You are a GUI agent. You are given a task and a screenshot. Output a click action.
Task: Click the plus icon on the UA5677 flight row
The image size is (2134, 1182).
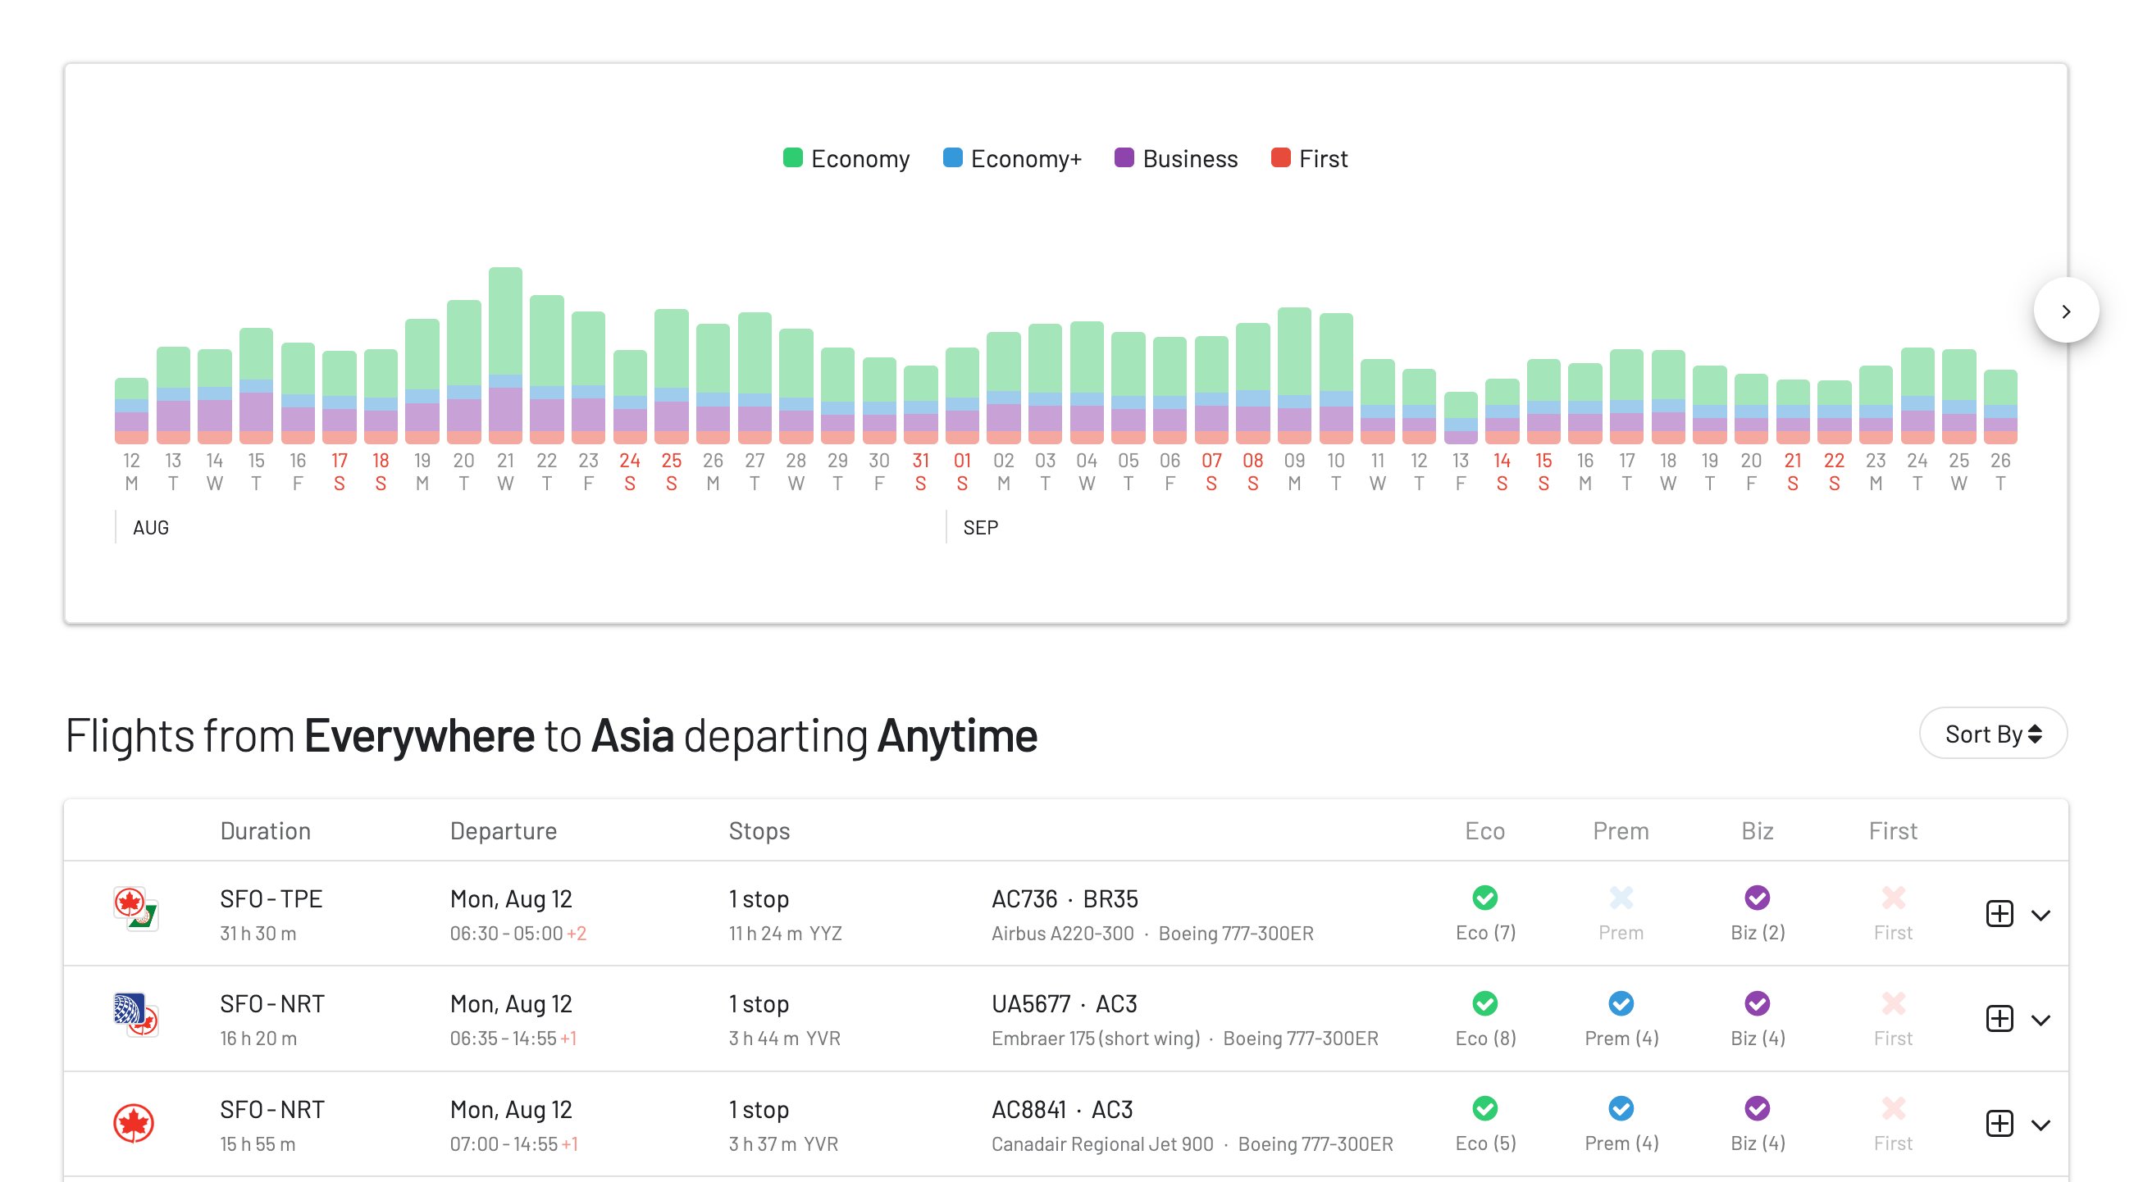pos(1999,1019)
